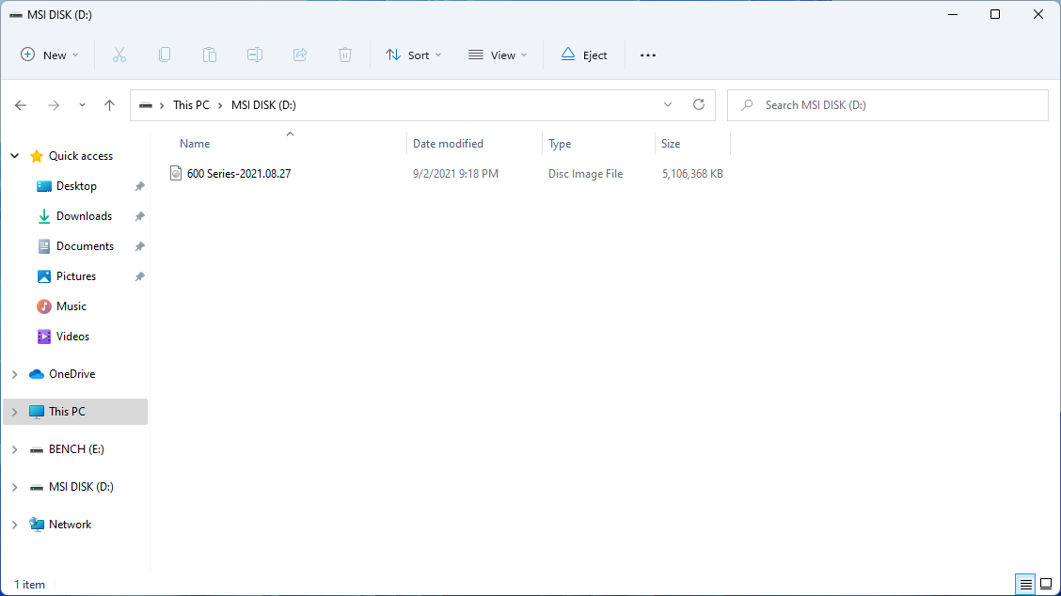1061x596 pixels.
Task: Click the 5,106,368 KB size cell
Action: pos(692,174)
